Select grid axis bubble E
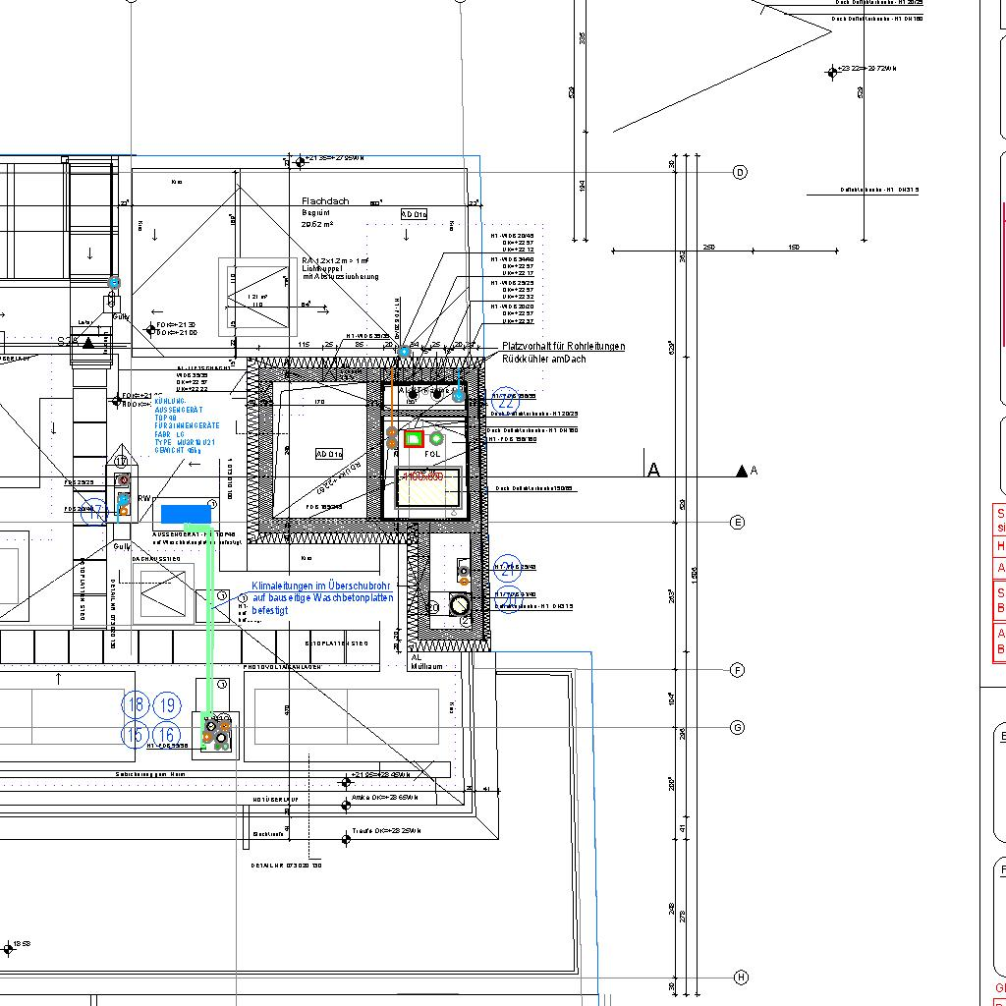The height and width of the screenshot is (1006, 1006). pyautogui.click(x=738, y=523)
